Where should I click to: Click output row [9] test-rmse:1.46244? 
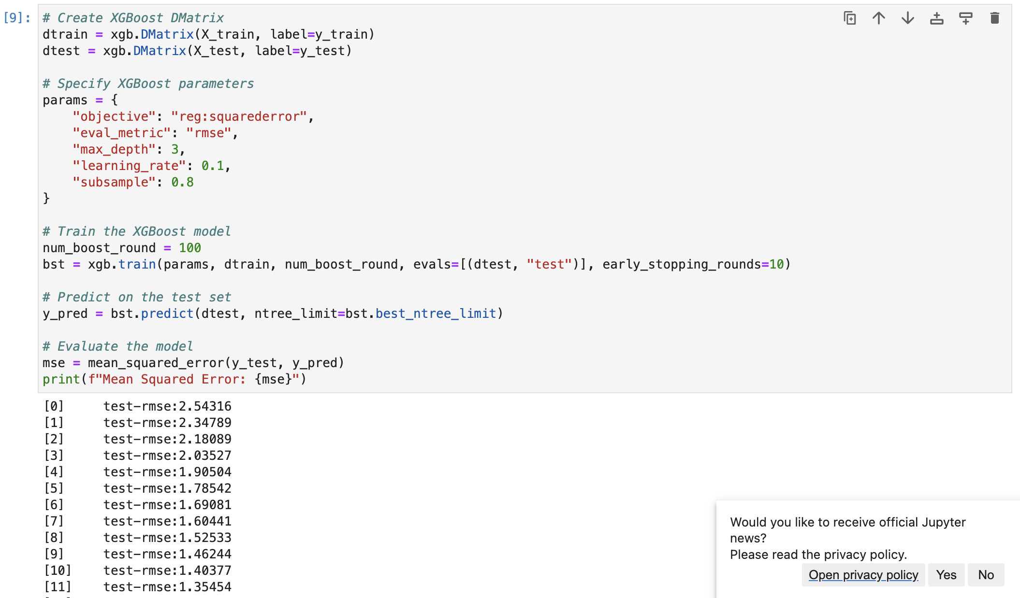[x=138, y=554]
